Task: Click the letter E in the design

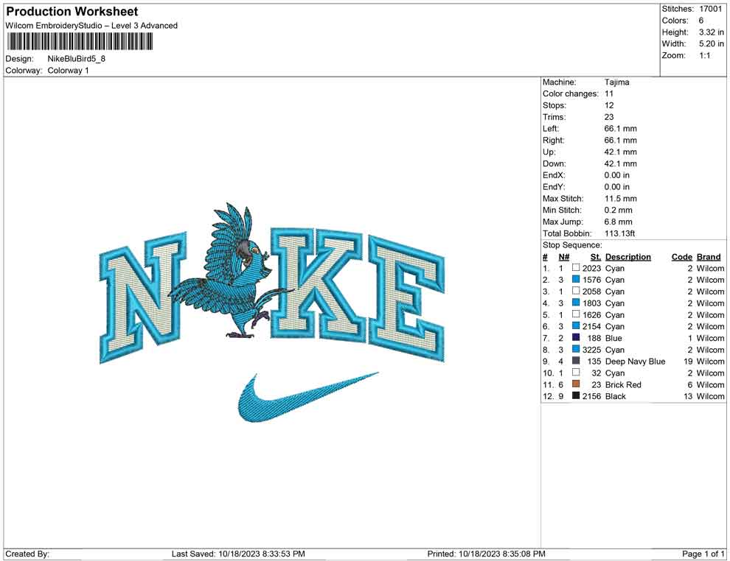Action: pos(406,298)
